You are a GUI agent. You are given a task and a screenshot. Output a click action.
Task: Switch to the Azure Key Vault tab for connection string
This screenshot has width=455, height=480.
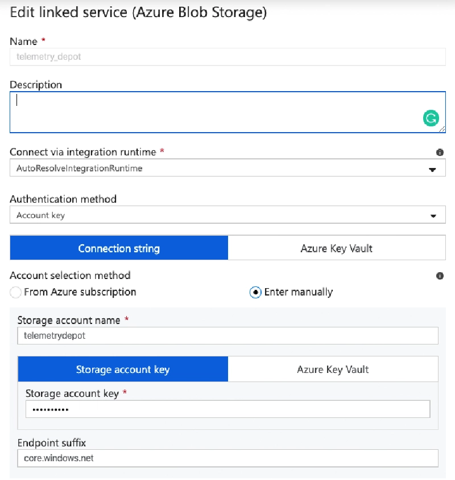(x=337, y=248)
